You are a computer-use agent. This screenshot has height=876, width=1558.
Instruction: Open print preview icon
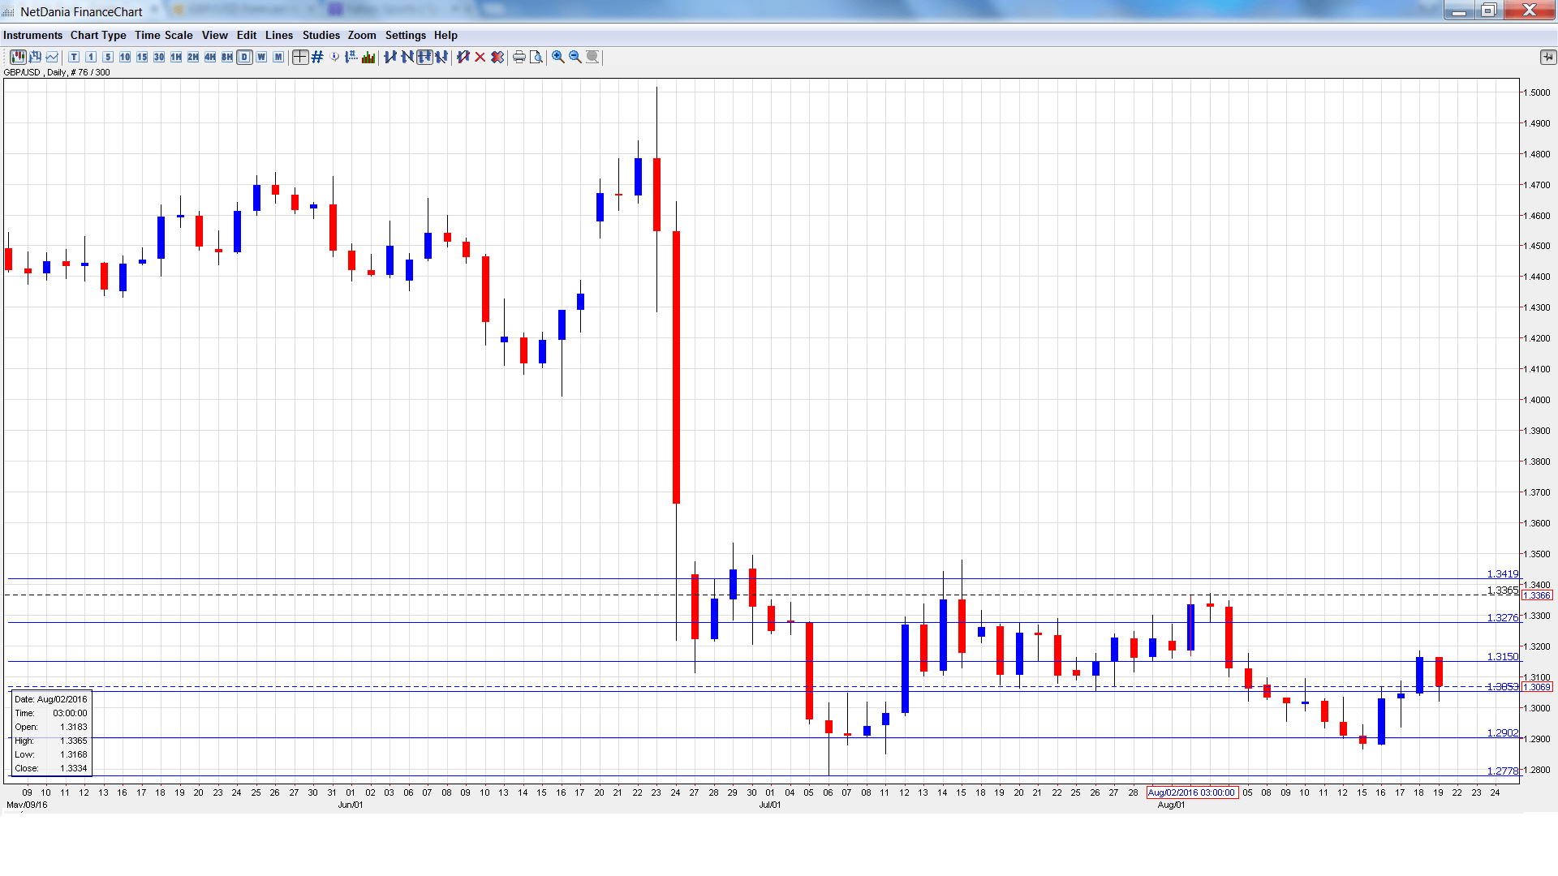[x=536, y=57]
